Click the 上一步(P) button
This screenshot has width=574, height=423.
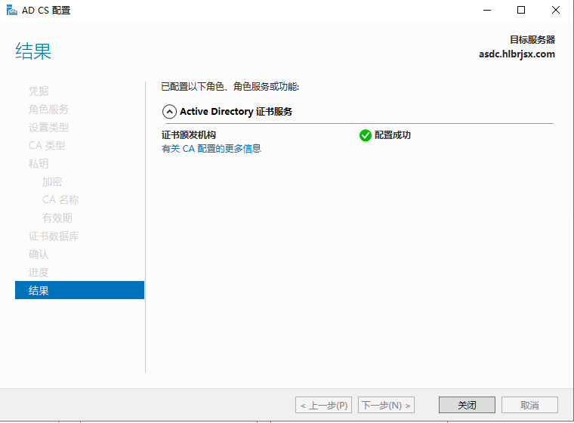pos(324,405)
